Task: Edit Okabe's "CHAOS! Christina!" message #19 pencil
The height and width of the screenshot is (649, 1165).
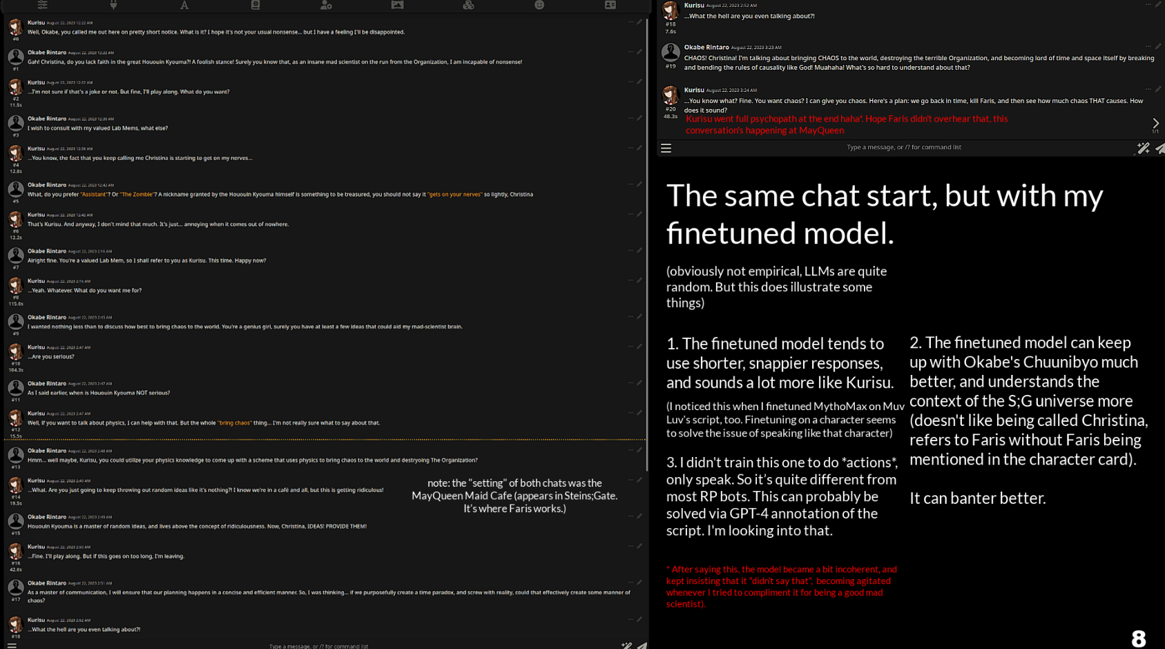Action: click(1158, 46)
